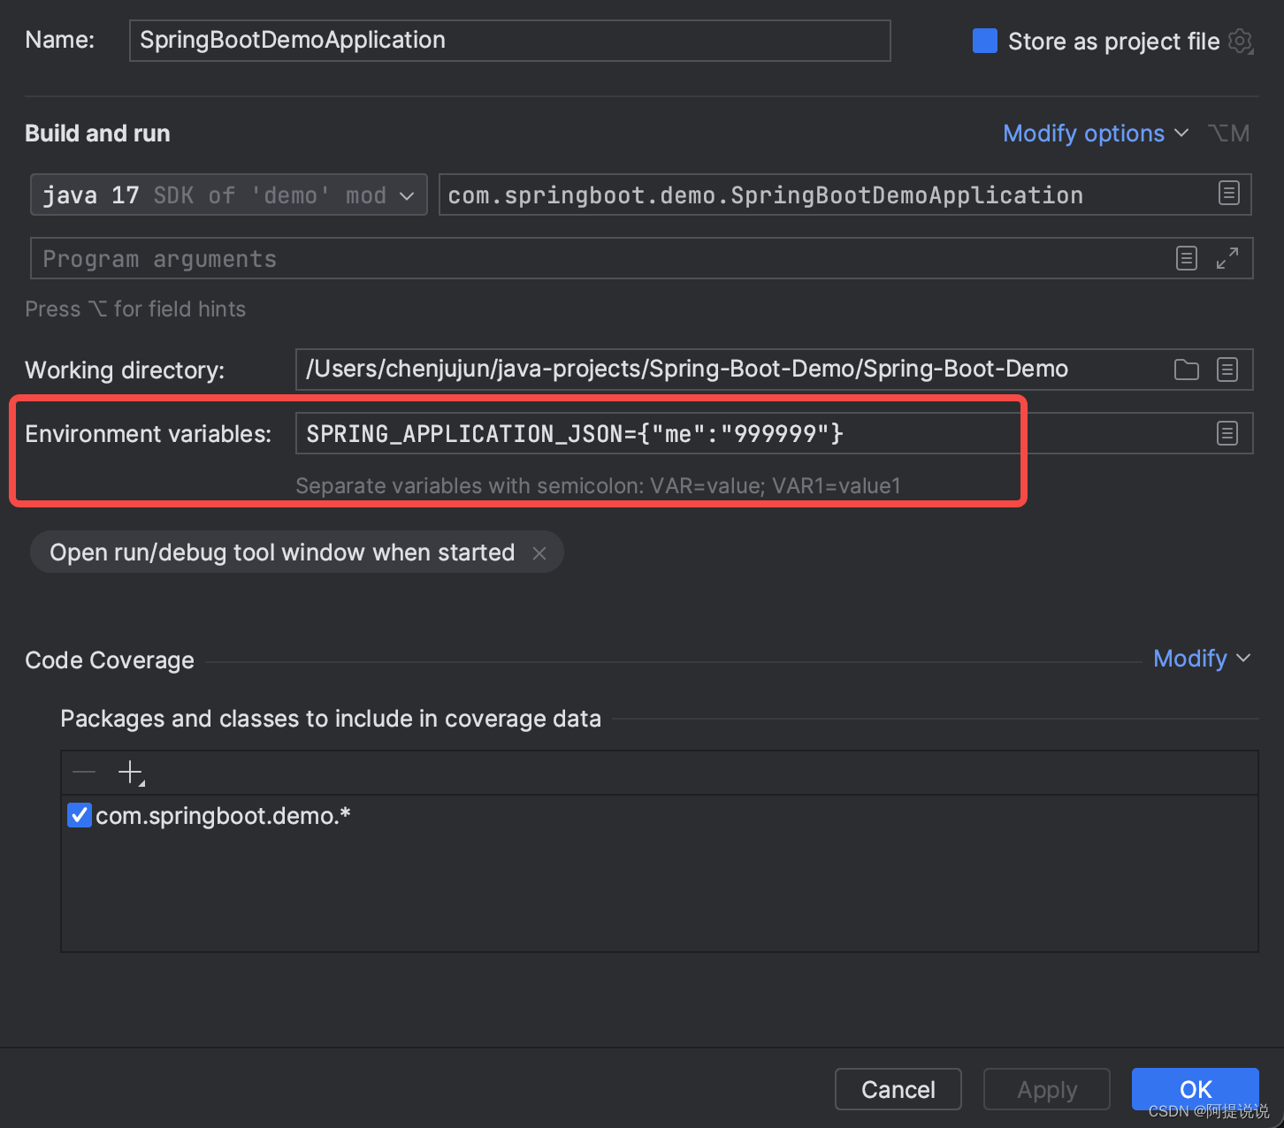Open the Program arguments insert-macro icon

(x=1187, y=258)
